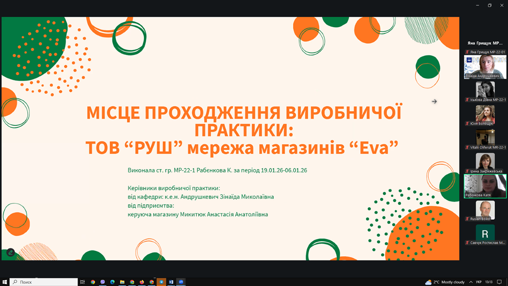Open File Explorer from the taskbar
This screenshot has width=508, height=286.
click(x=122, y=282)
